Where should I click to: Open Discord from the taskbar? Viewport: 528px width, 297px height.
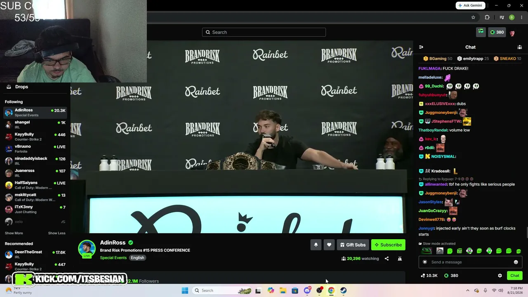click(307, 290)
